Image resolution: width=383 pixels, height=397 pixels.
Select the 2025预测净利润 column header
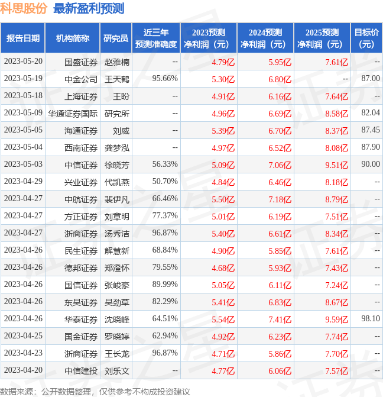click(322, 38)
